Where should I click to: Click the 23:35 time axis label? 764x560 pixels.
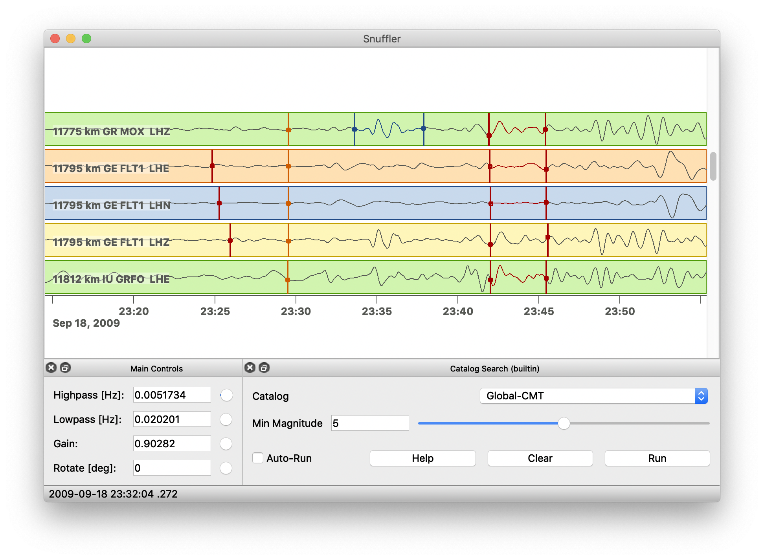coord(376,311)
